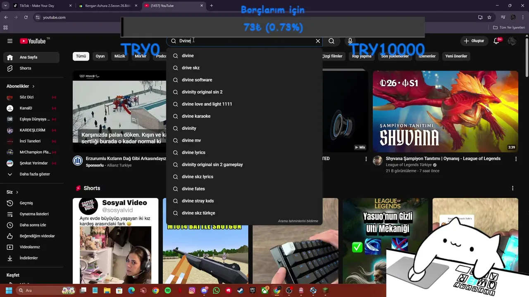Choose suggestion "divine skz türkçe"
Image resolution: width=529 pixels, height=297 pixels.
[244, 213]
